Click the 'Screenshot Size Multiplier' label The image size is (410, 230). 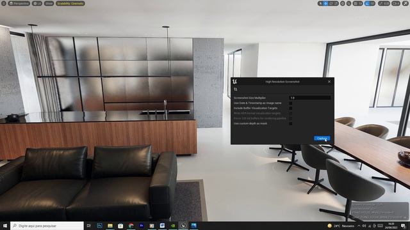[x=249, y=98]
